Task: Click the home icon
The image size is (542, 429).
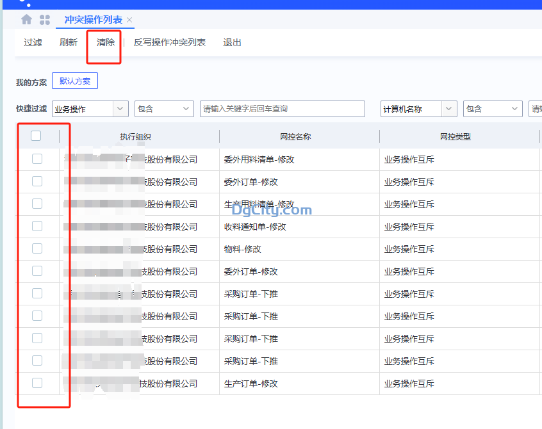Action: (x=25, y=19)
